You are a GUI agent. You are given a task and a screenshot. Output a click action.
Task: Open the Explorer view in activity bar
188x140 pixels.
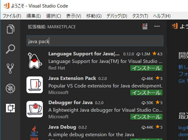click(10, 29)
